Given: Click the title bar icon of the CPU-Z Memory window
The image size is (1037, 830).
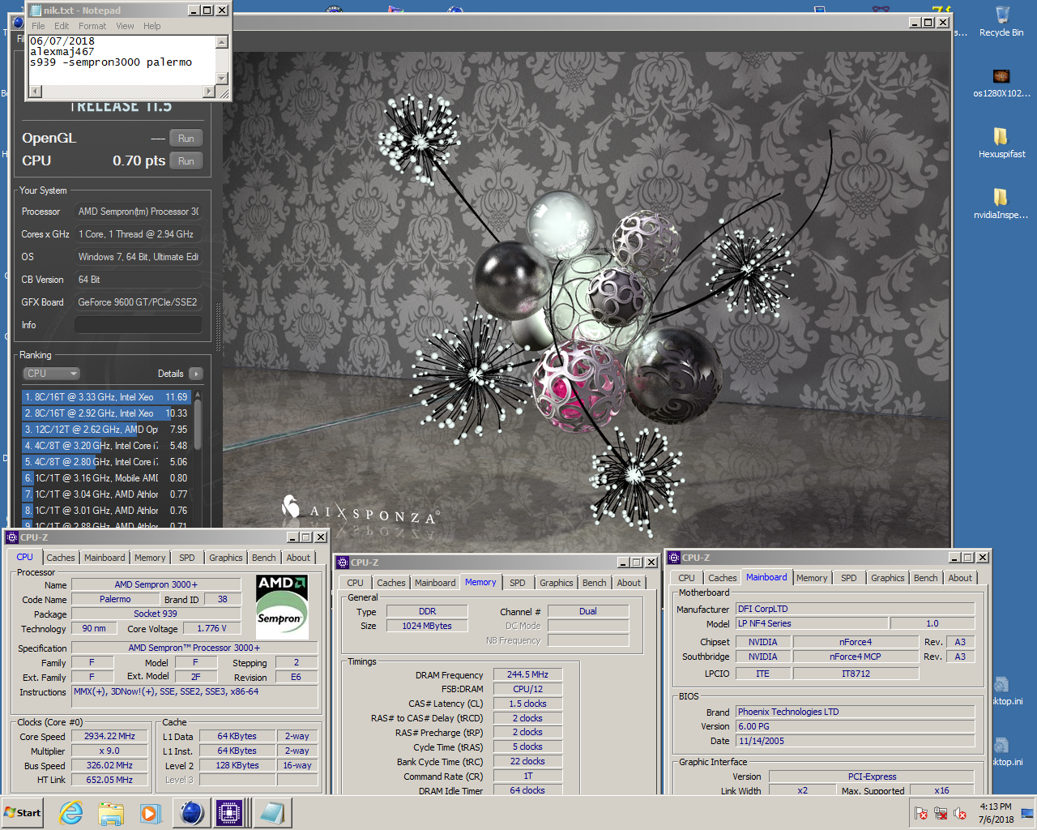Looking at the screenshot, I should click(343, 563).
